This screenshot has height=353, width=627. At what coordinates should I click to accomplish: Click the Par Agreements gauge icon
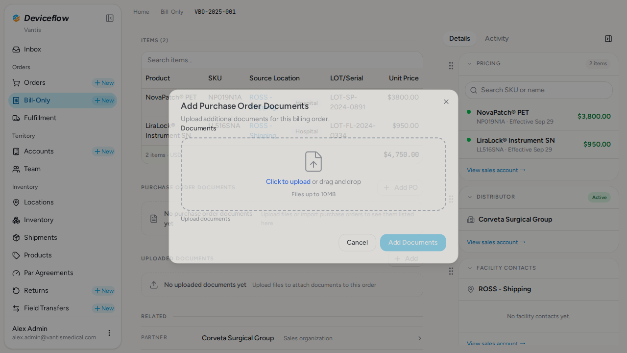pos(16,273)
